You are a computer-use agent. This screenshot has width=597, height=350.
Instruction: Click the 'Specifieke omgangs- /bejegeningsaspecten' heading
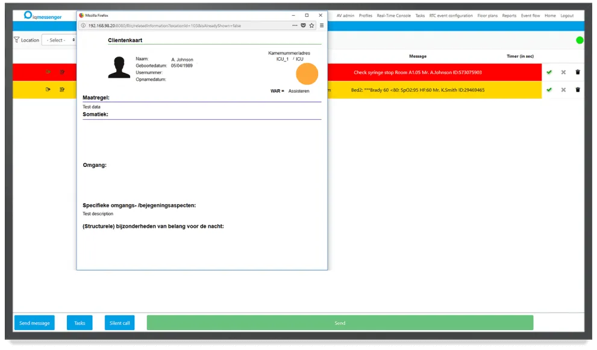point(139,205)
